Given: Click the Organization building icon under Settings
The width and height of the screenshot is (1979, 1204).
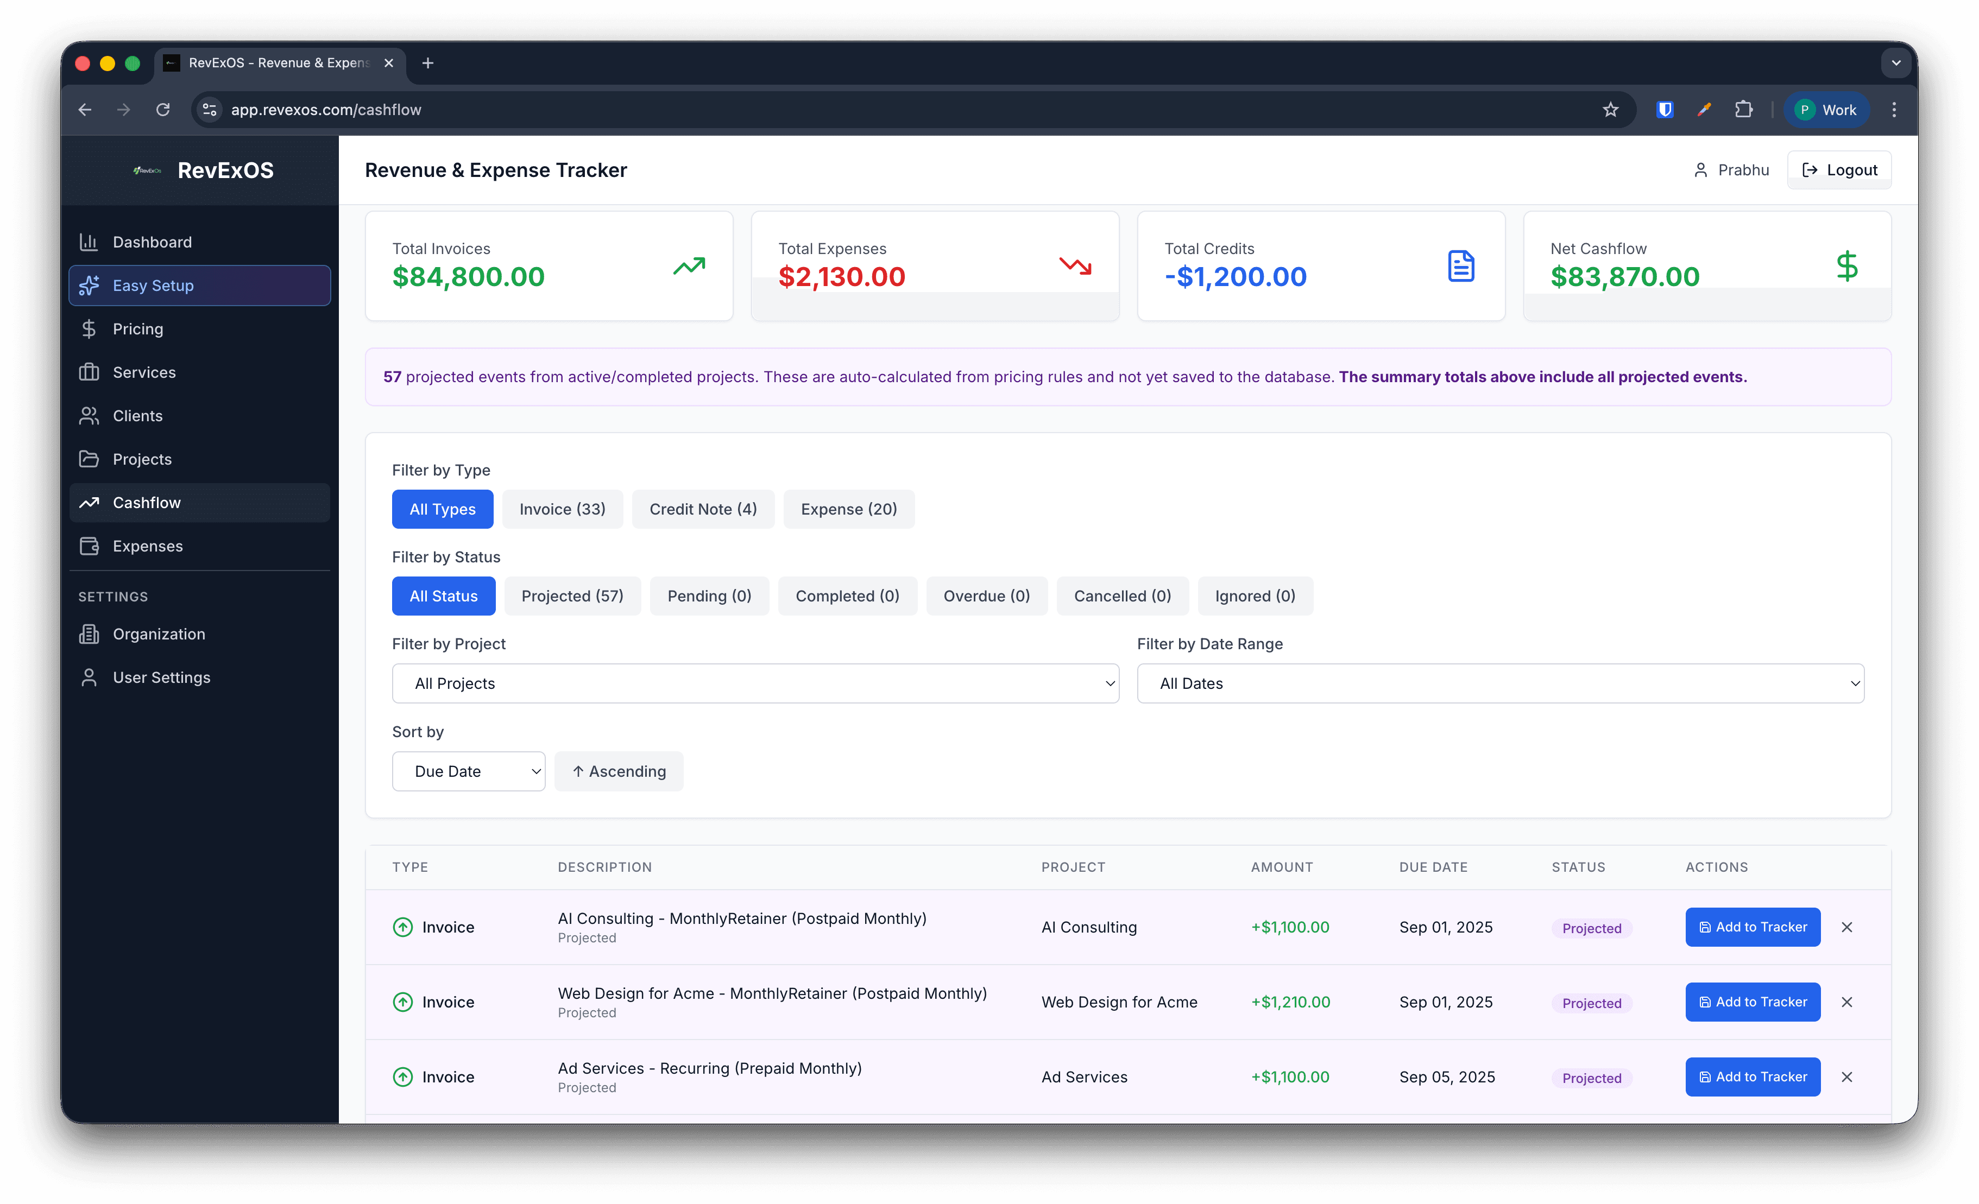Looking at the screenshot, I should pyautogui.click(x=90, y=634).
